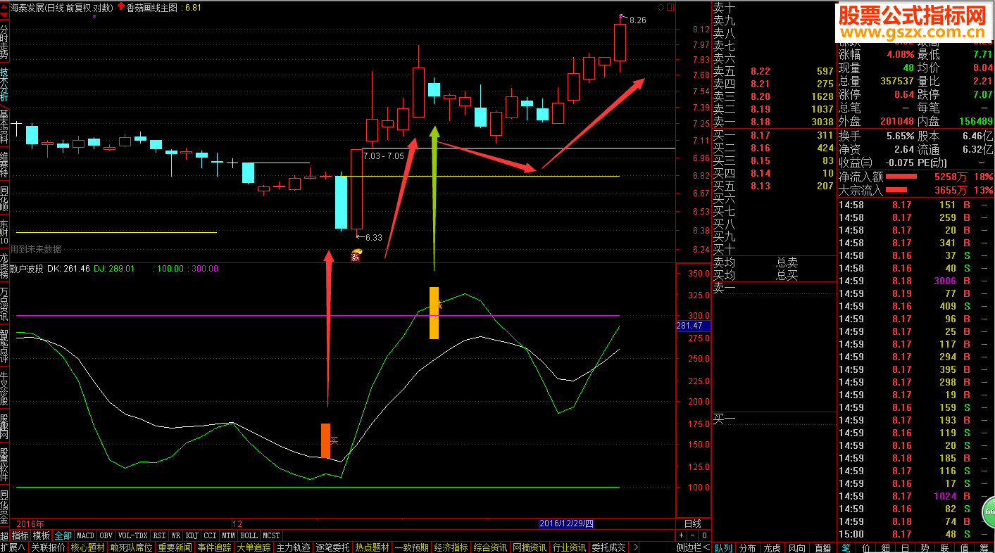Open 基本资料 sidebar tab
Screen dimensions: 995x553
coord(4,127)
